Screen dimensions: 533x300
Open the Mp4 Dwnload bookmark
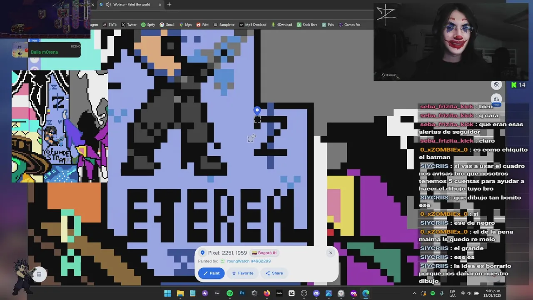point(252,25)
